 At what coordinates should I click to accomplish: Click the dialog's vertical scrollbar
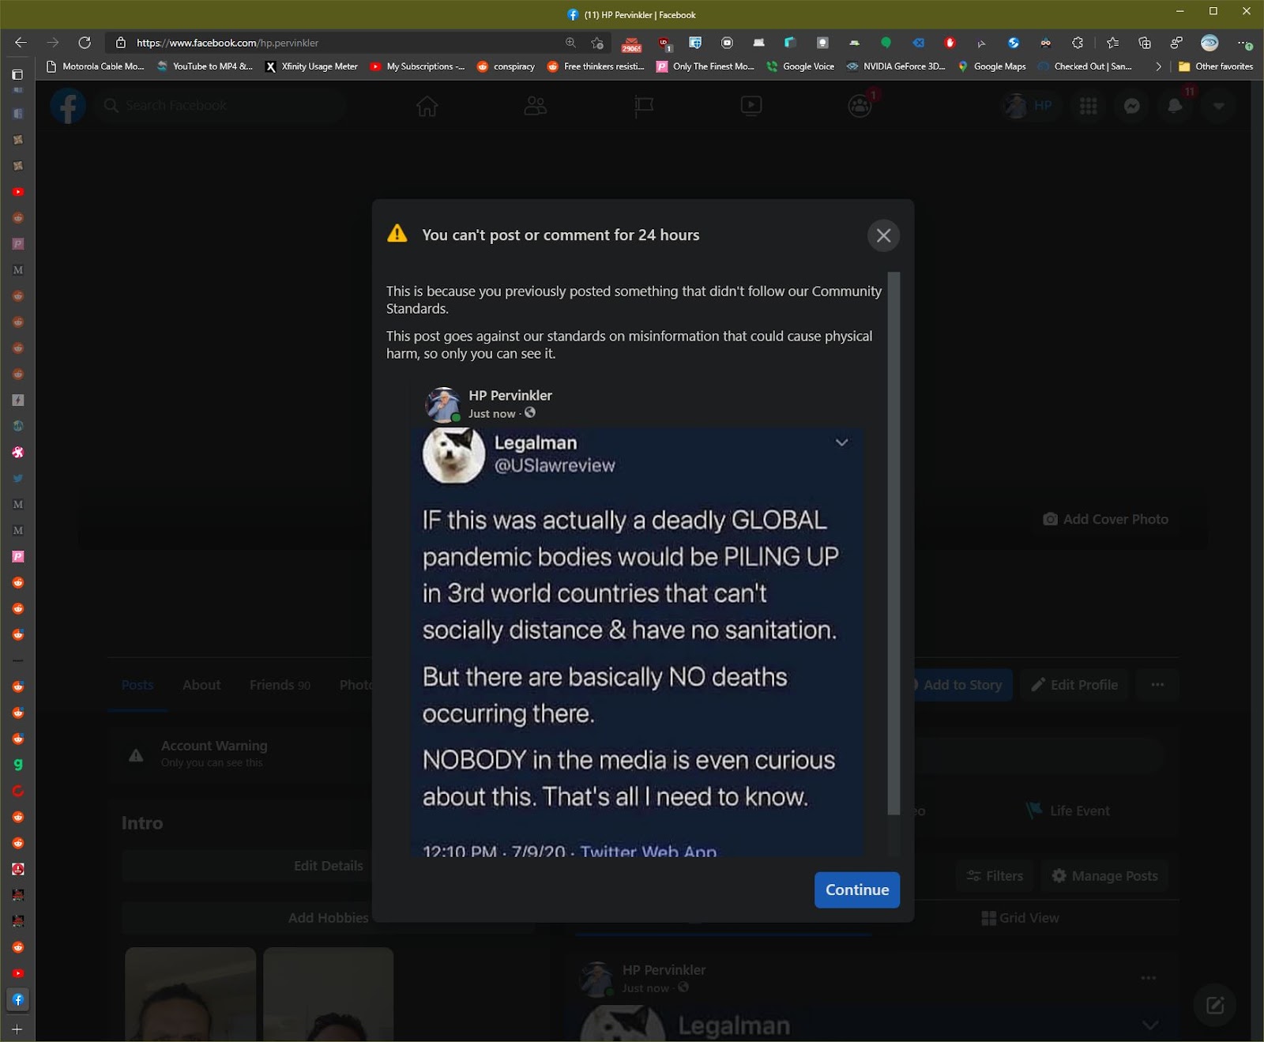point(893,543)
